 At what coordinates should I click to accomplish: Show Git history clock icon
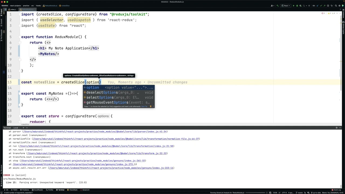pos(328,6)
